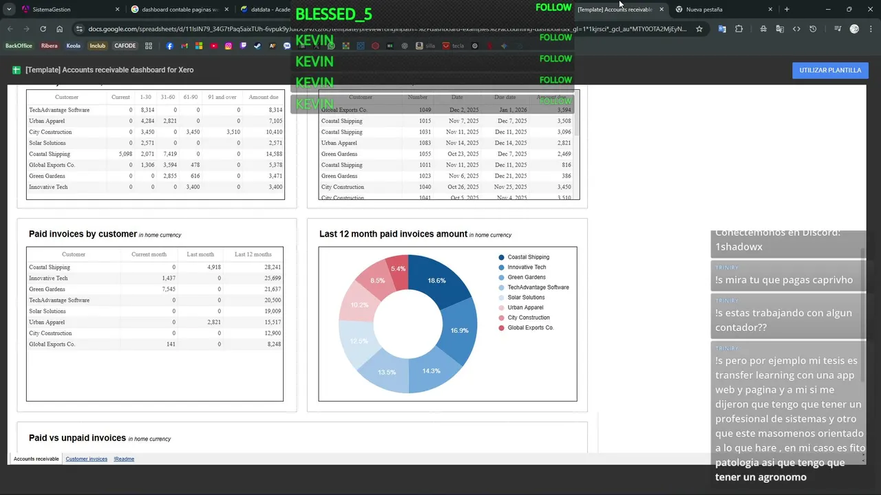This screenshot has width=881, height=495.
Task: Open the Facebook bookmark icon
Action: pyautogui.click(x=170, y=46)
